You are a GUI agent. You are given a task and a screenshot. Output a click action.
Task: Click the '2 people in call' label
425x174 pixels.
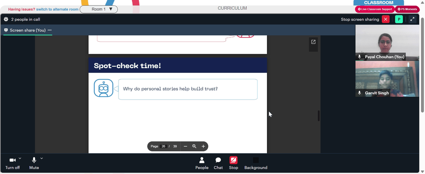pos(25,19)
